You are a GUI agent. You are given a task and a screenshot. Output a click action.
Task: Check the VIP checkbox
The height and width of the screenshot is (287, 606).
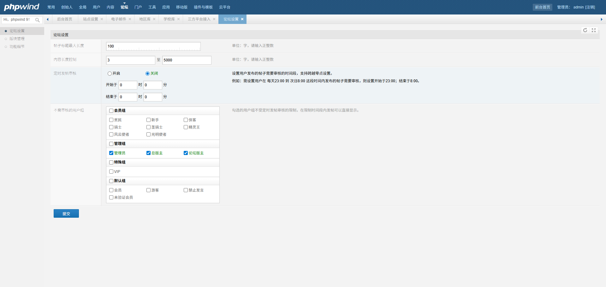111,172
